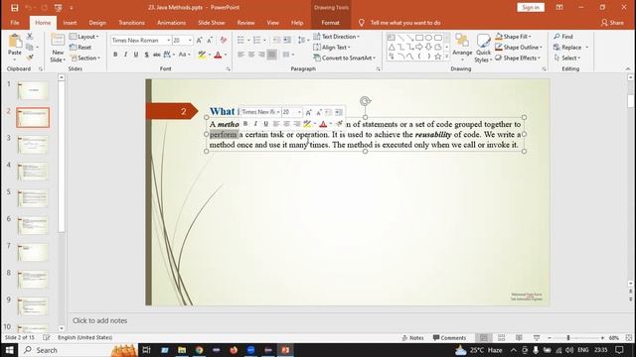Viewport: 636px width, 357px height.
Task: Click the Line Spacing icon
Action: [301, 40]
